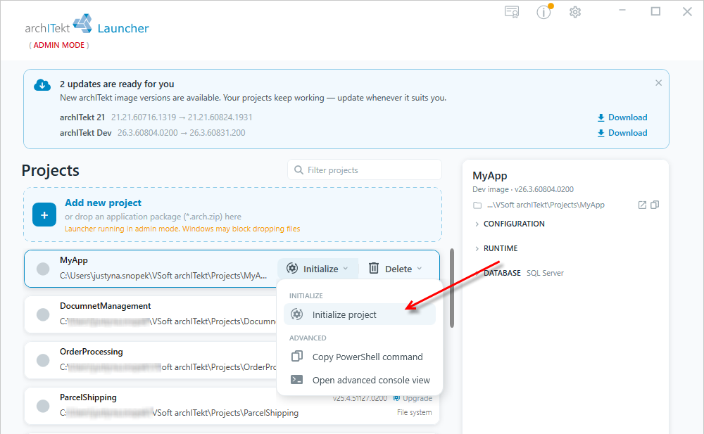Click the console icon beside Open advanced console view
The image size is (704, 434).
pos(297,380)
